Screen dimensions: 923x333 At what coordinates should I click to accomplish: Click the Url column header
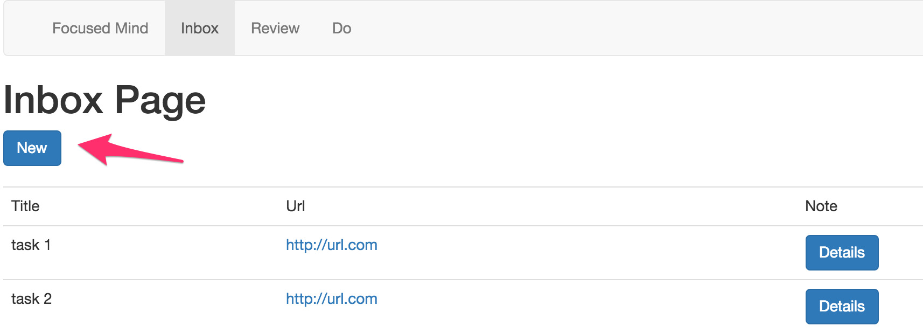coord(296,206)
